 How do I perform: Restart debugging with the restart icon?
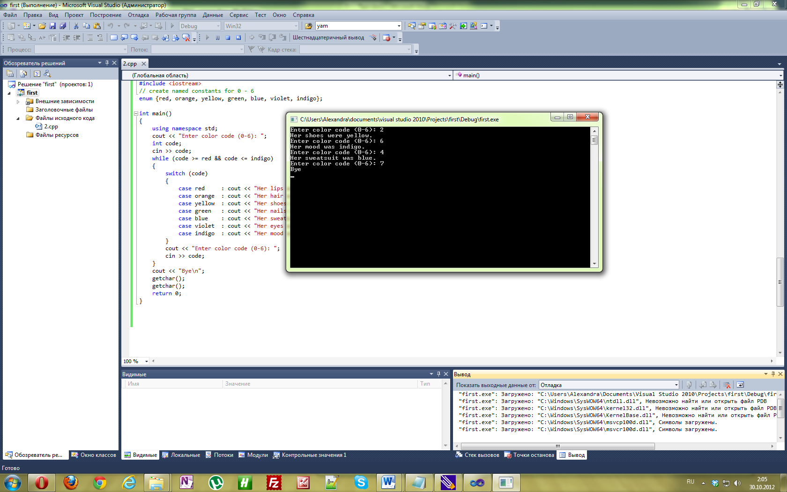coord(238,37)
